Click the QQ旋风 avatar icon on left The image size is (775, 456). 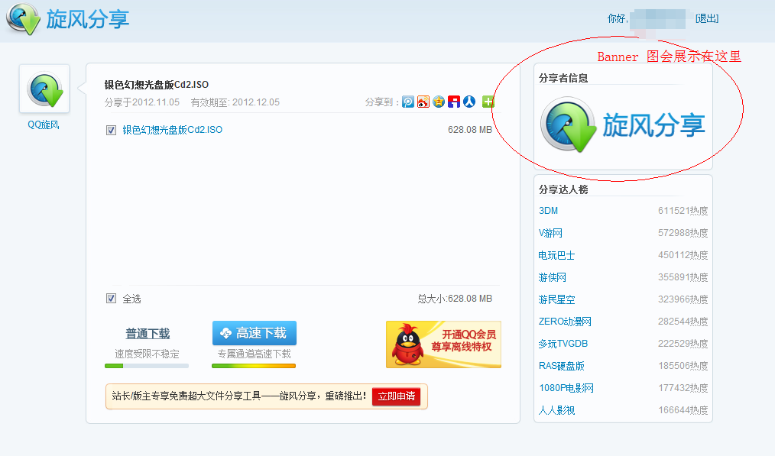[x=44, y=89]
